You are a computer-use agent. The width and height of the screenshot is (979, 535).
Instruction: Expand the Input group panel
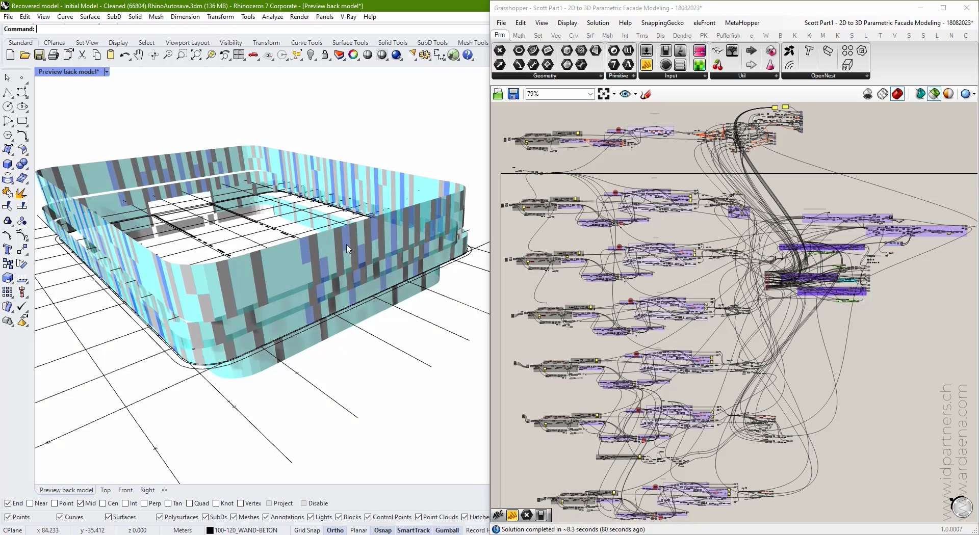click(705, 76)
